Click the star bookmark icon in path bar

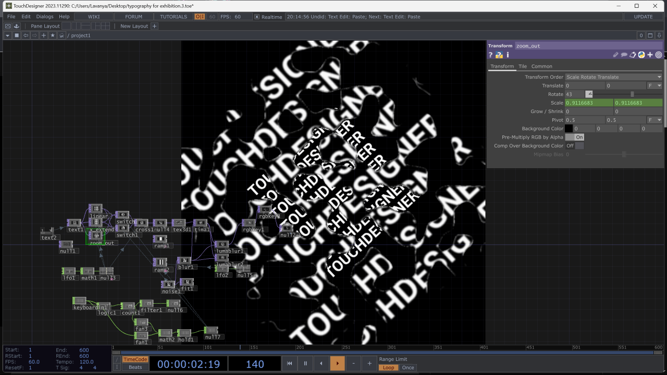pos(53,35)
